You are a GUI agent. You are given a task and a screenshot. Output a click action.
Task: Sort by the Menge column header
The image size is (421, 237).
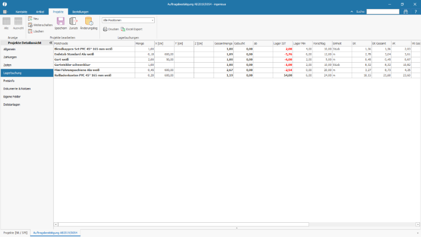145,43
